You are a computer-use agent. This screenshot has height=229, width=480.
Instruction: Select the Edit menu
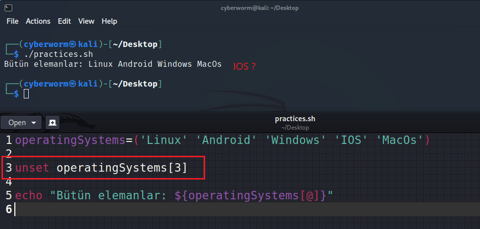point(64,21)
